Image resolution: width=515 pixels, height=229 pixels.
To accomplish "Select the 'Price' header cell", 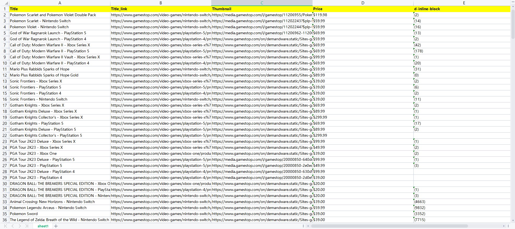I will pos(363,9).
